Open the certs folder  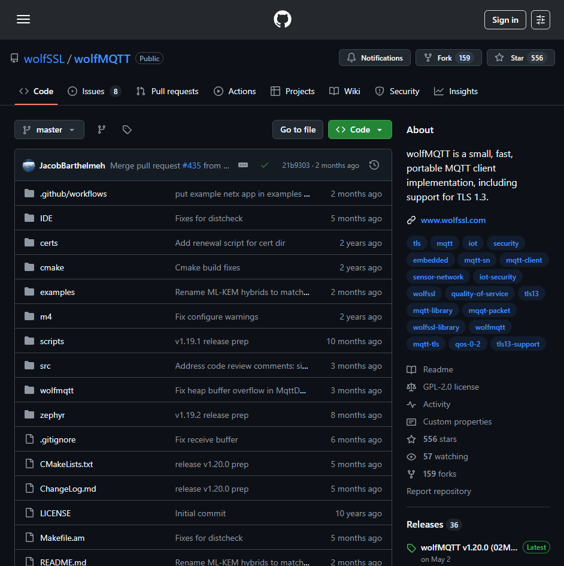click(x=48, y=243)
